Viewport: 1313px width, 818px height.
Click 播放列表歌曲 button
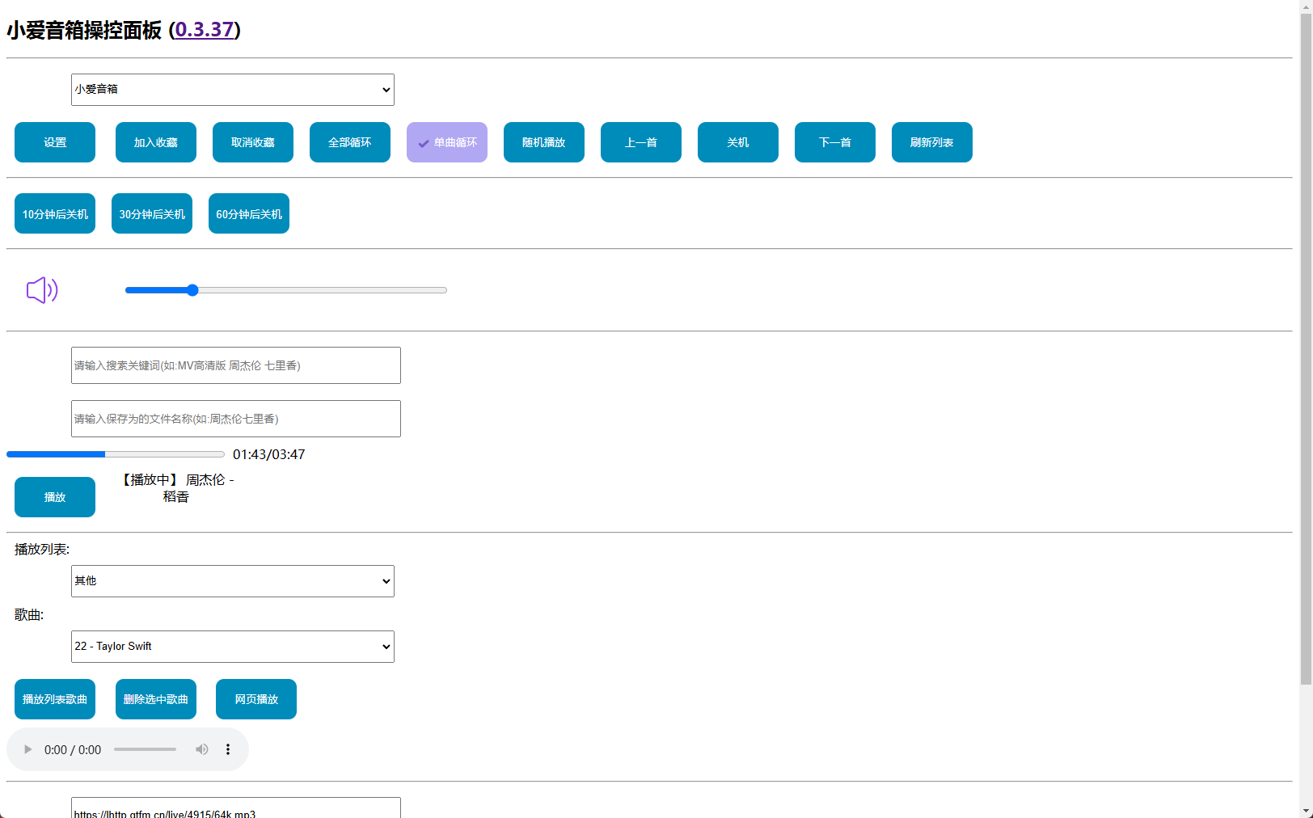[x=55, y=699]
